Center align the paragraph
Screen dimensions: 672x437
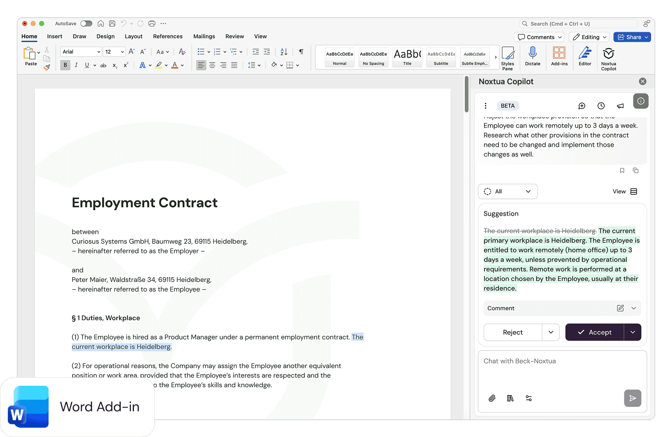(212, 65)
